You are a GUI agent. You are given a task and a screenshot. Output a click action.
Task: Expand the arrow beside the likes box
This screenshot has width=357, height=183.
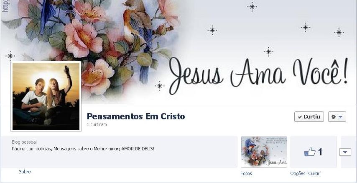[345, 152]
